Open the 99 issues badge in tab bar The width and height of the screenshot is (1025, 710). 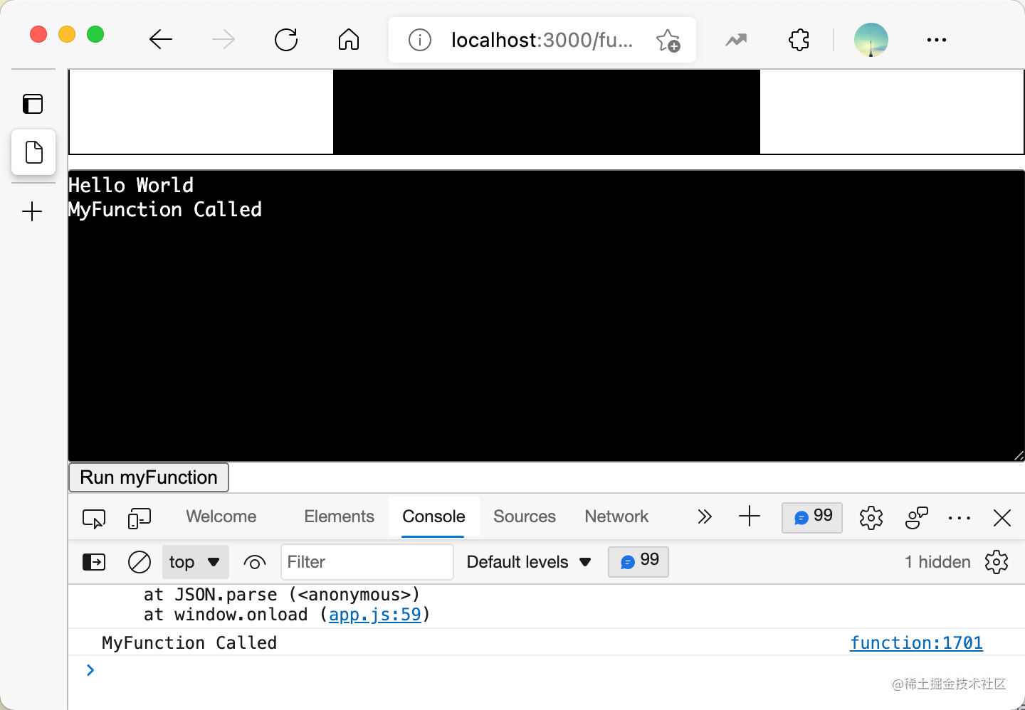point(812,517)
